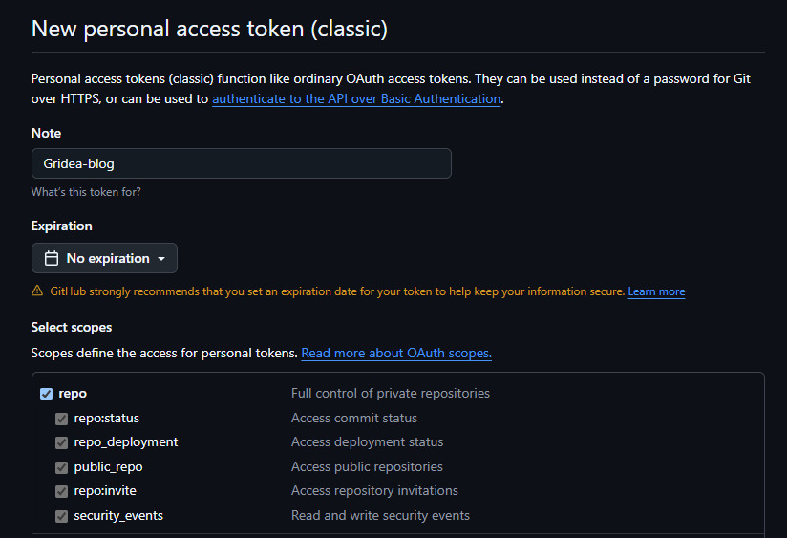Viewport: 787px width, 538px height.
Task: Click the Note field label
Action: [46, 133]
